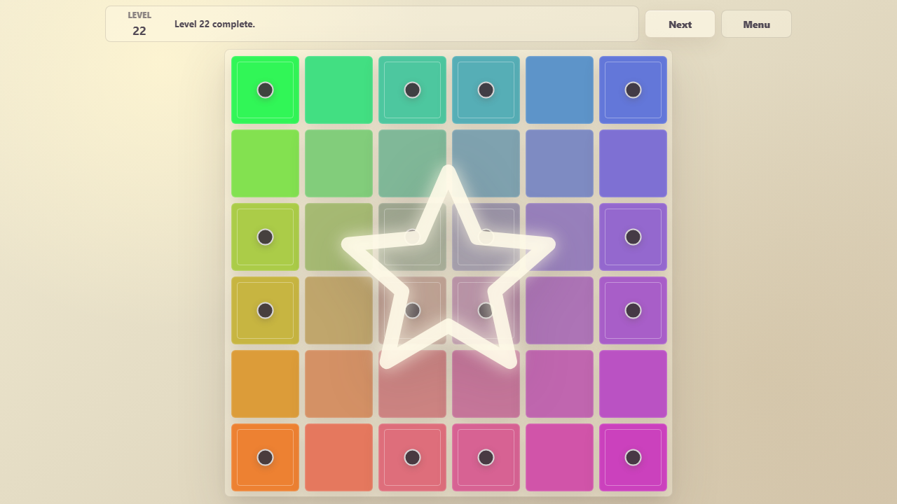Click the coral tile, second in bottom row
Viewport: 897px width, 504px height.
[338, 457]
